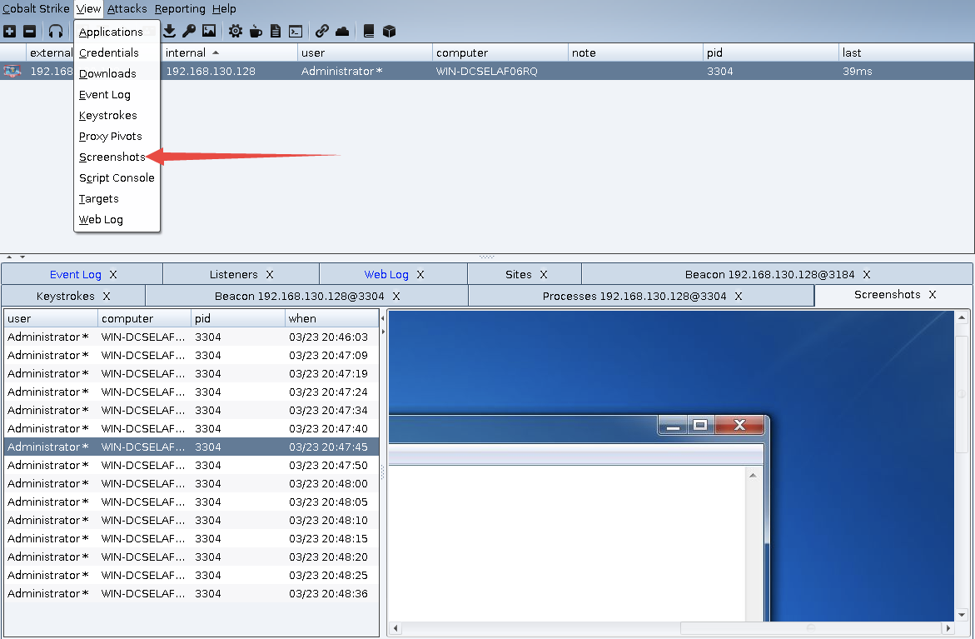This screenshot has width=975, height=639.
Task: Click the disconnect minus icon
Action: 29,31
